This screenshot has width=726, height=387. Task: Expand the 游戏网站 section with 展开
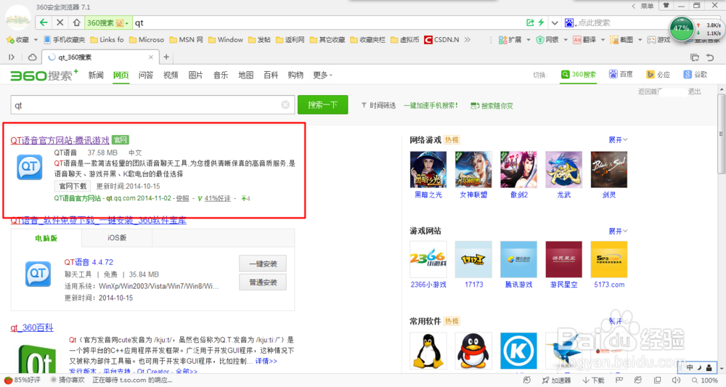(x=618, y=231)
